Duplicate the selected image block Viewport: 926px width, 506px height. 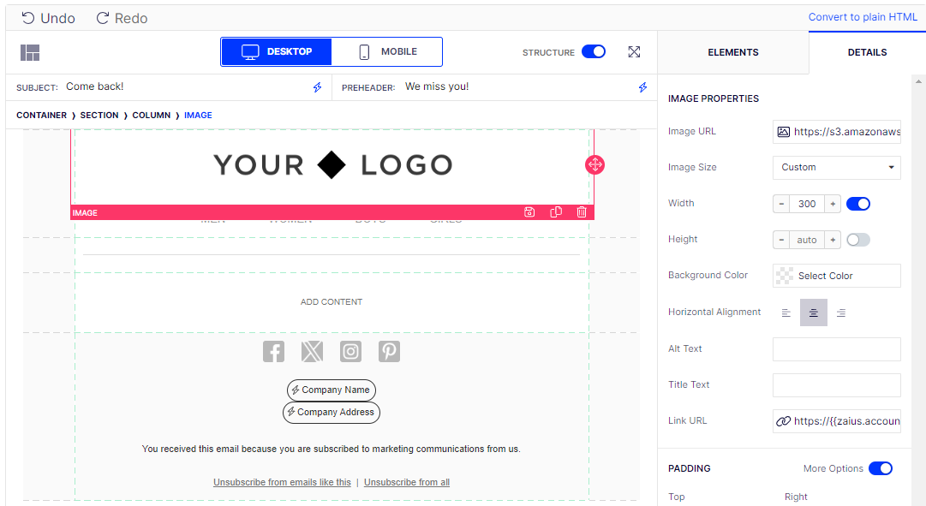pyautogui.click(x=556, y=212)
